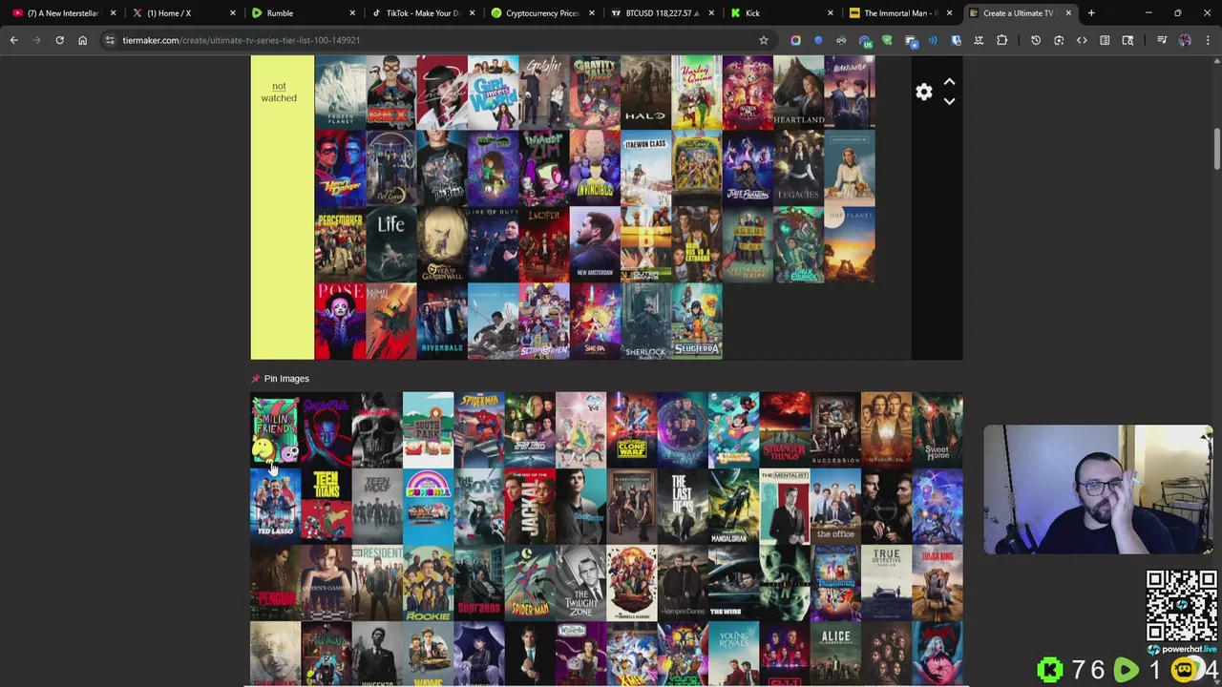Image resolution: width=1222 pixels, height=687 pixels.
Task: Close the Create a Ultimate TV tab
Action: 1068,13
